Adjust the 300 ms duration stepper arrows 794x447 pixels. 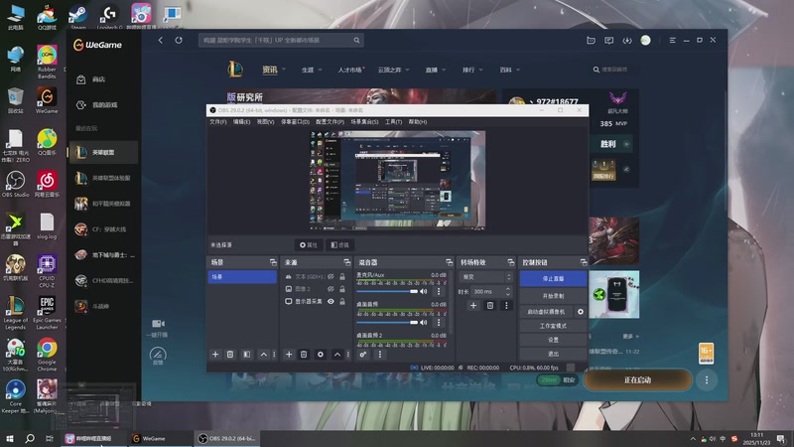tap(508, 291)
